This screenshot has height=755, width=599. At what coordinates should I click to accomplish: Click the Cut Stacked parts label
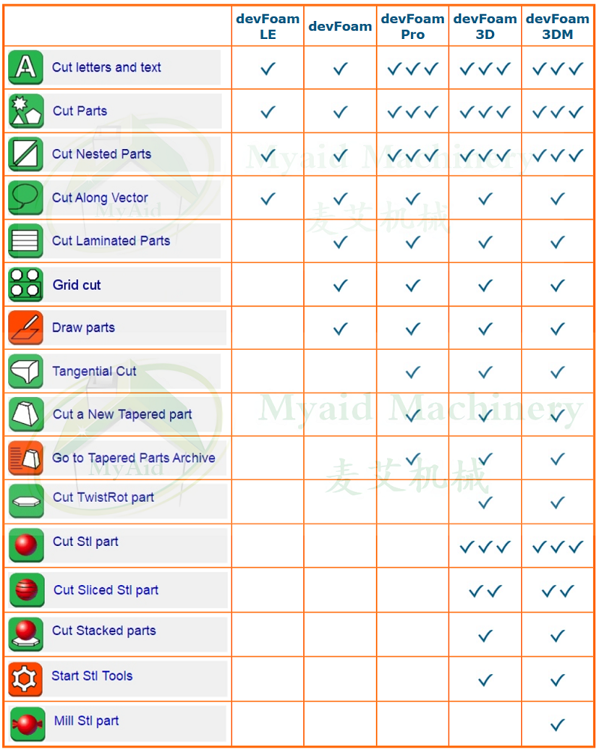(104, 631)
